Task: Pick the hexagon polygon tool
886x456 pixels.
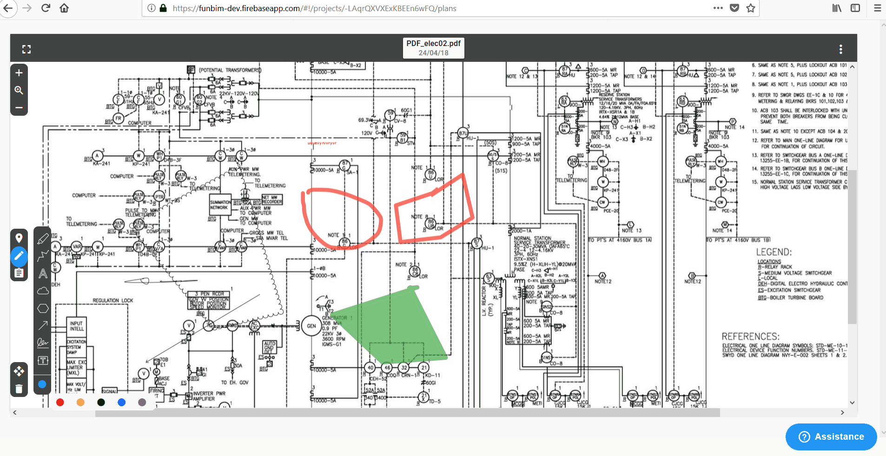Action: coord(43,308)
